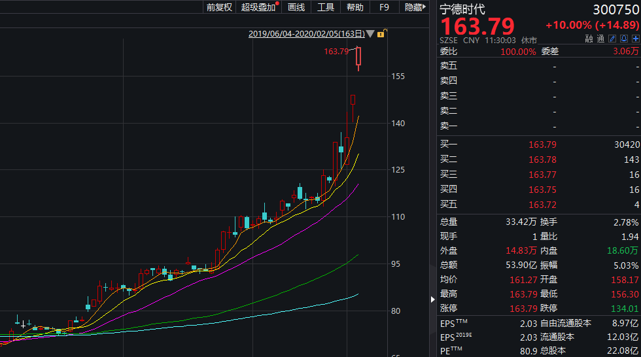
Task: Open the 前复权 price adjustment menu
Action: click(x=219, y=7)
